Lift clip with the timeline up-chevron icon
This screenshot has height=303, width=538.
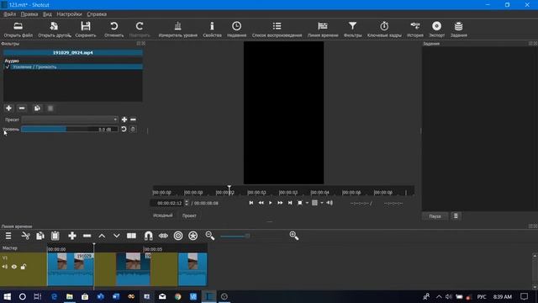point(102,236)
